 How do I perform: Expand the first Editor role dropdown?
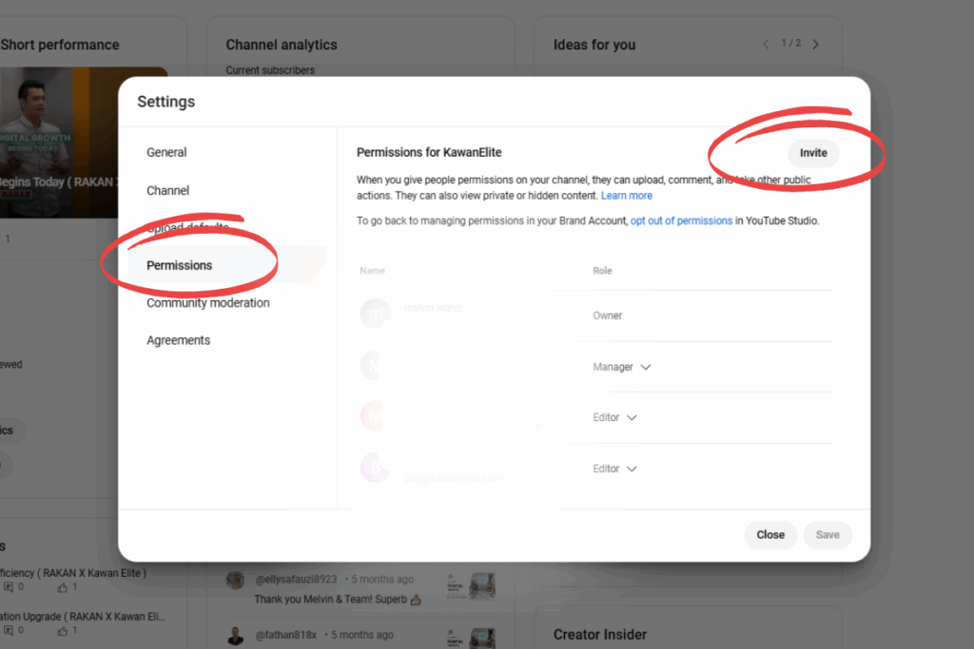[615, 417]
